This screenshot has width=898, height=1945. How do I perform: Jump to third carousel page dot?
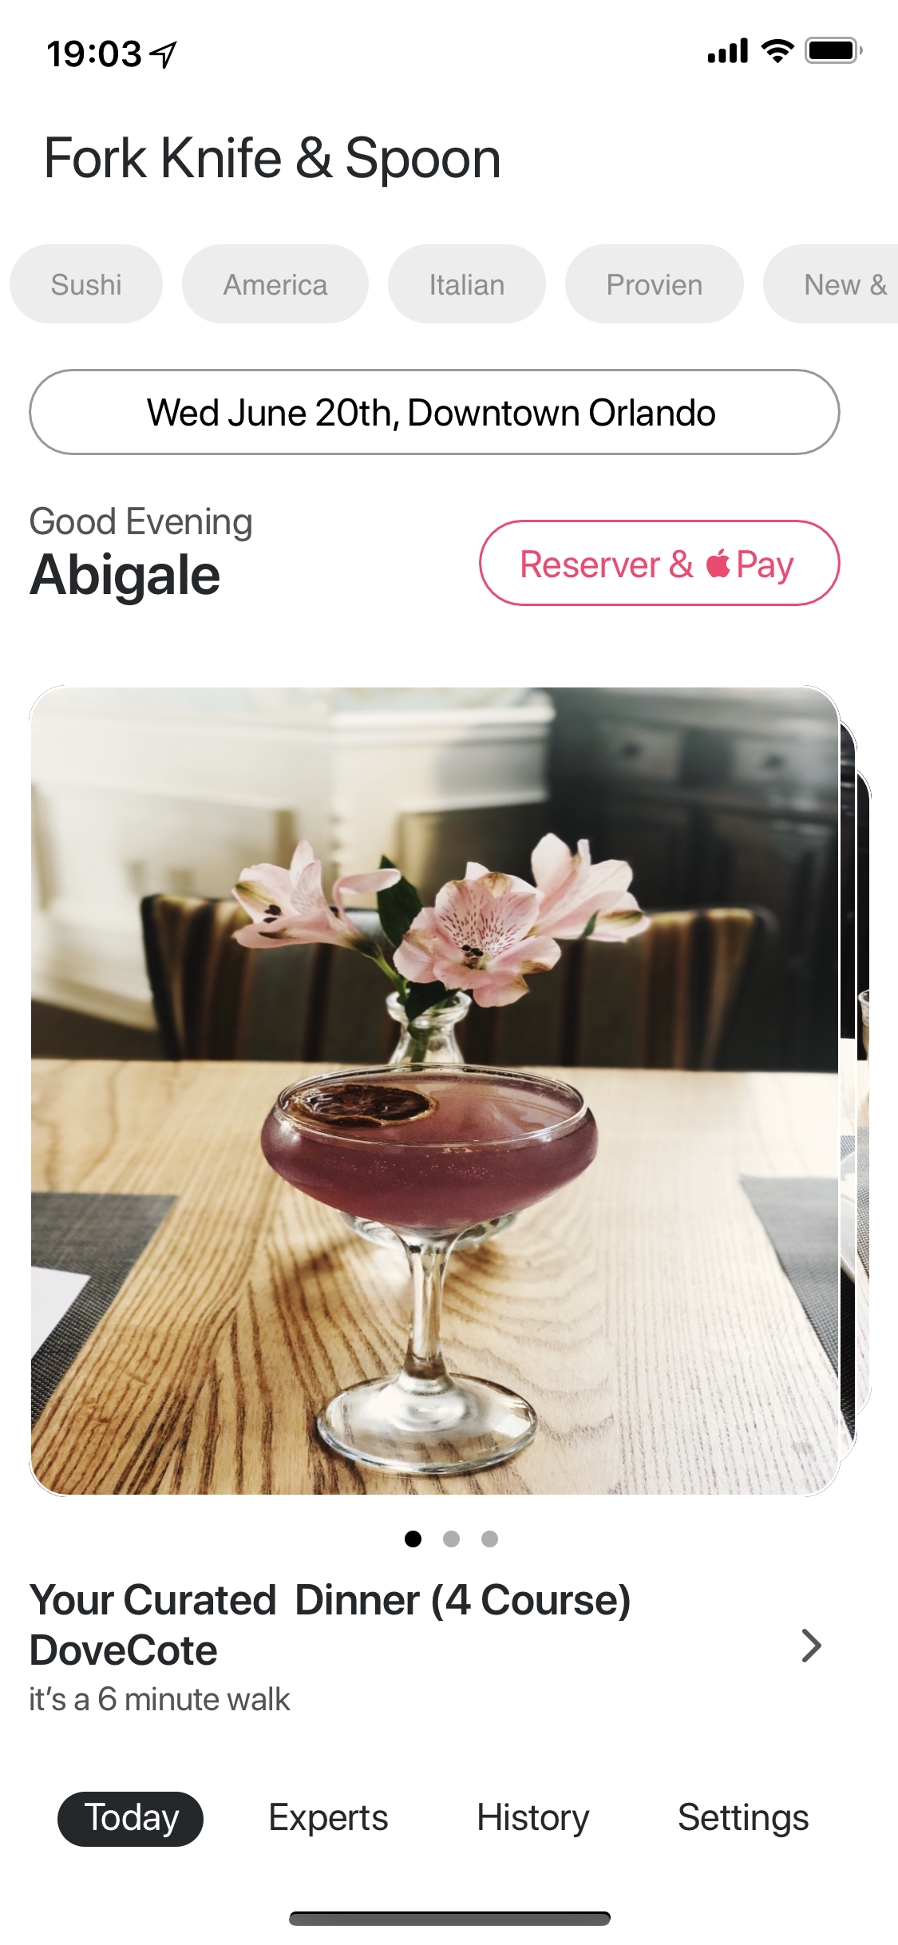[489, 1539]
